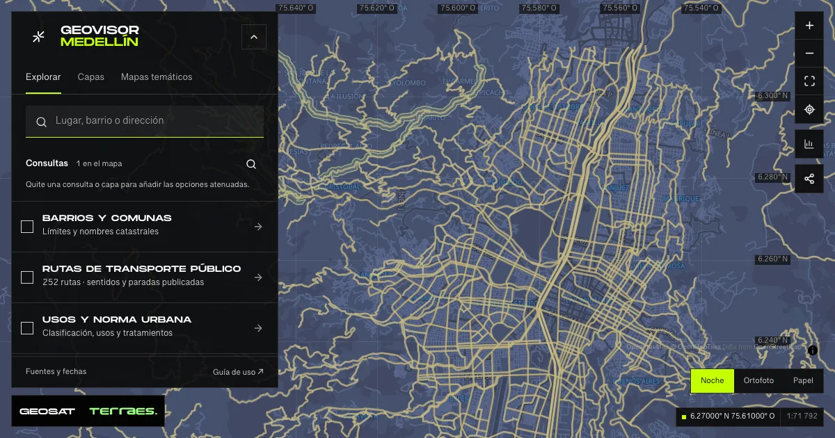835x438 pixels.
Task: Click the coordinates readout 6.27000° N
Action: [728, 416]
